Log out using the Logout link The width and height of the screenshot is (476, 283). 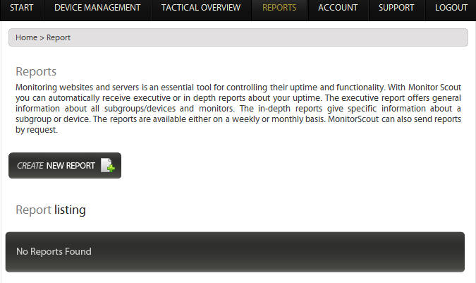pos(451,8)
